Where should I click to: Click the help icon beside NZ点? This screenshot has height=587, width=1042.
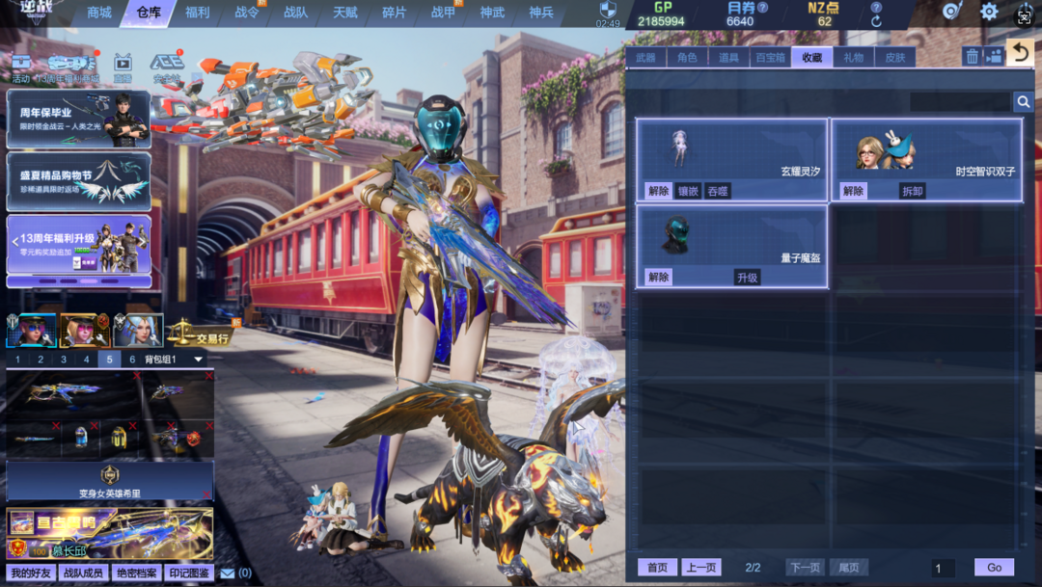point(876,8)
